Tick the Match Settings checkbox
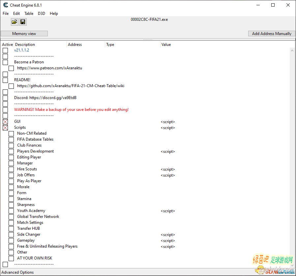296x276 pixels. [11, 223]
